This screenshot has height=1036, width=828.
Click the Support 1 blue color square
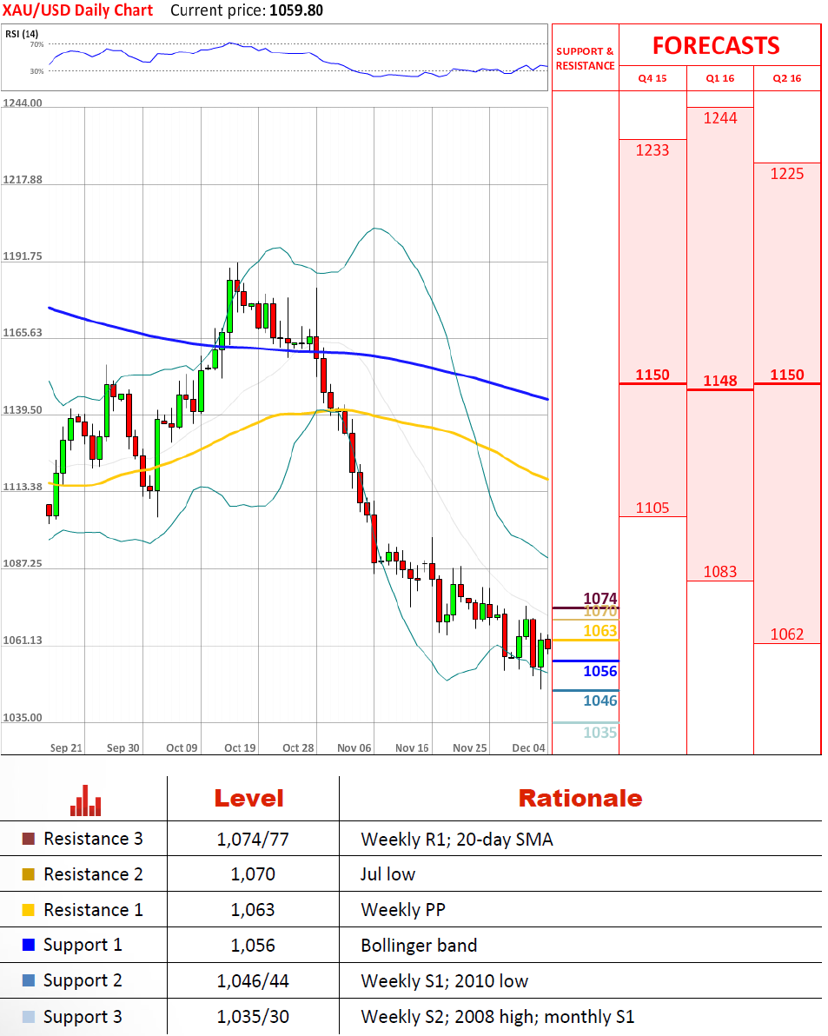pyautogui.click(x=29, y=946)
